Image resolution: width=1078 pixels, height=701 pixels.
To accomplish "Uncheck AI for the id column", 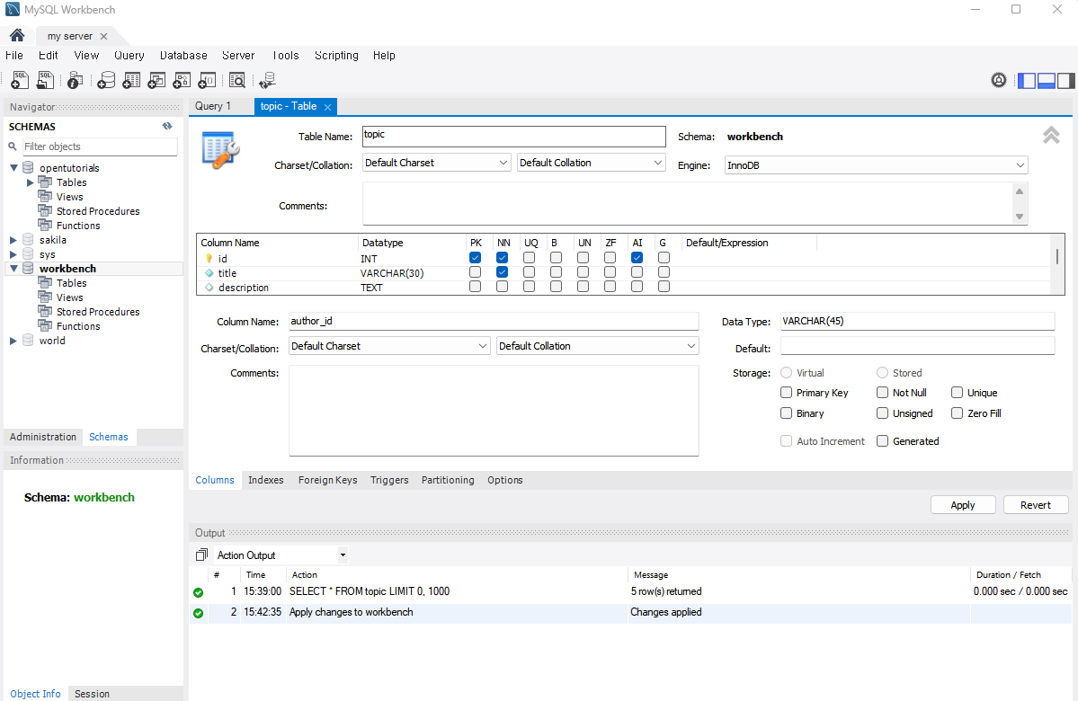I will pos(637,258).
